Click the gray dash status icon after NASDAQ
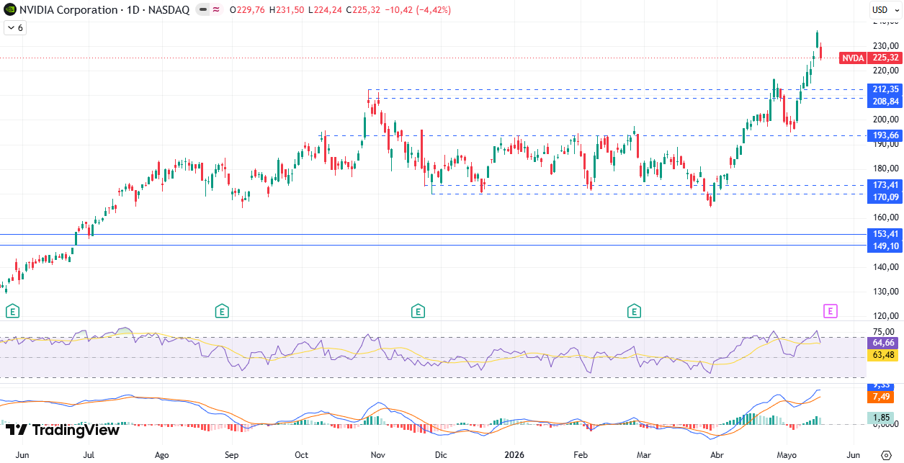904x463 pixels. coord(202,10)
